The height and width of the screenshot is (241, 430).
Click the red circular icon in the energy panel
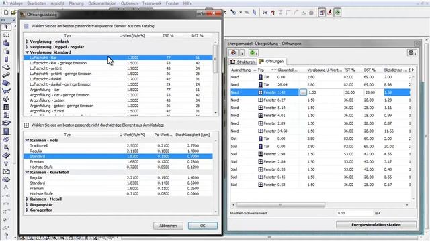pos(234,52)
